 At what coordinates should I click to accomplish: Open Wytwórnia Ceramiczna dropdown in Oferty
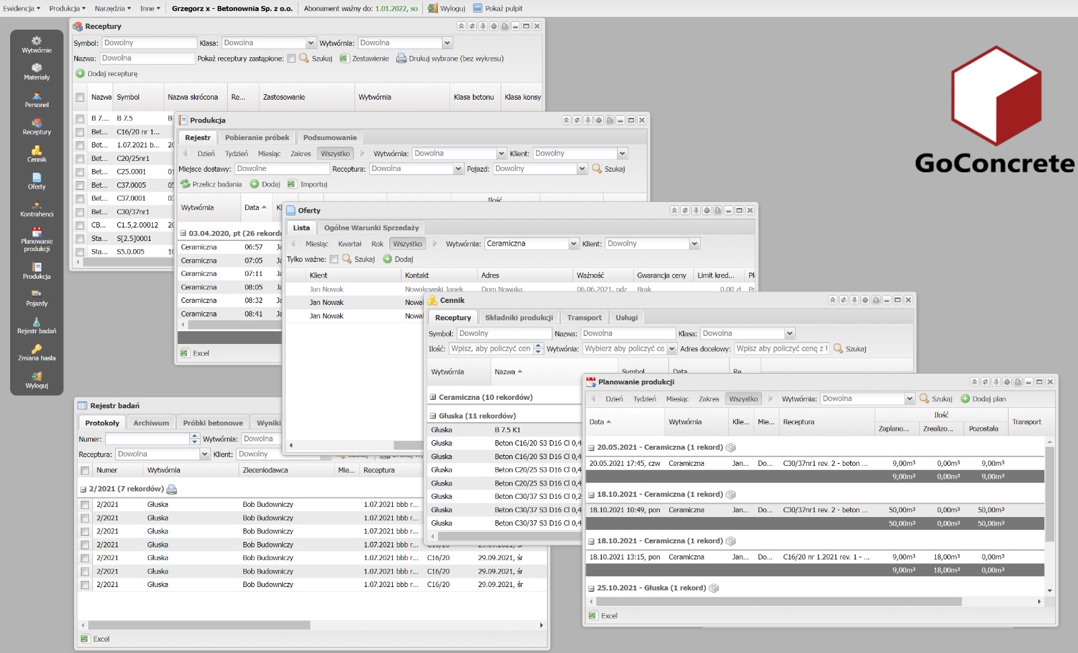coord(573,244)
